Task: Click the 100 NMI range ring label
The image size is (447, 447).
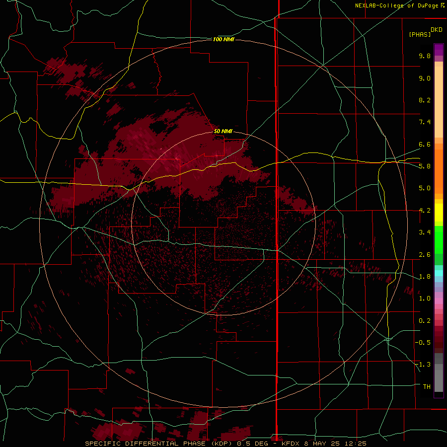Action: [x=223, y=39]
